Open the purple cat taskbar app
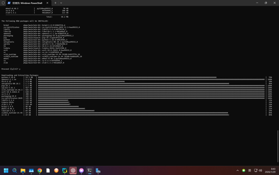The width and height of the screenshot is (279, 175). pyautogui.click(x=81, y=171)
